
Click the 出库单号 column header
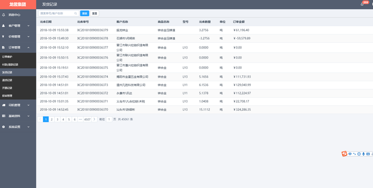coord(83,22)
